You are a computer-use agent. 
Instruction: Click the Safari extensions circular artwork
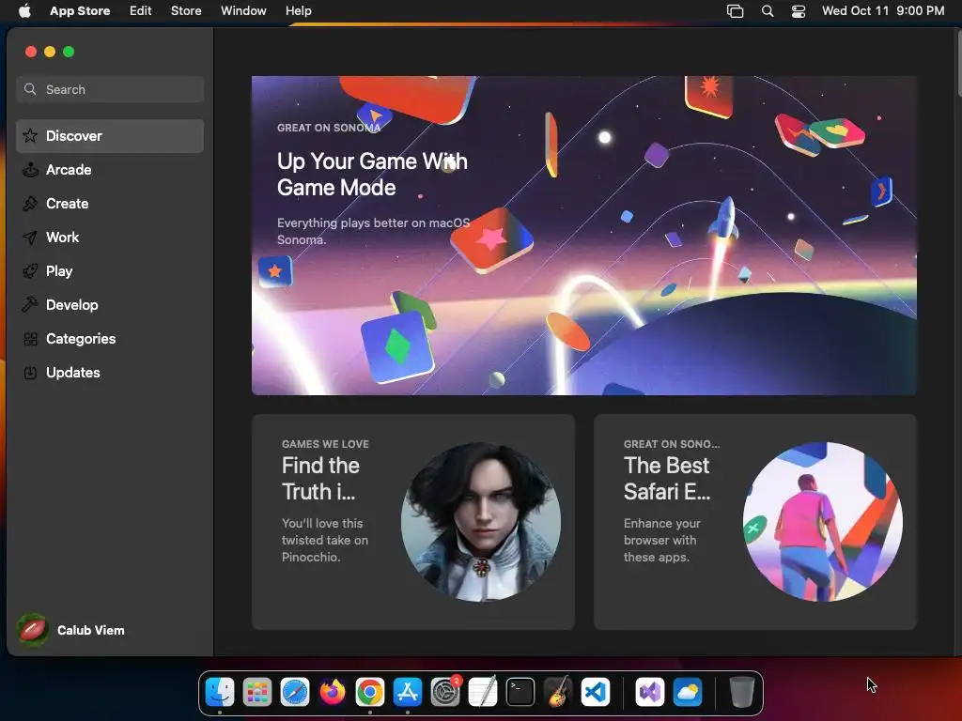point(823,522)
